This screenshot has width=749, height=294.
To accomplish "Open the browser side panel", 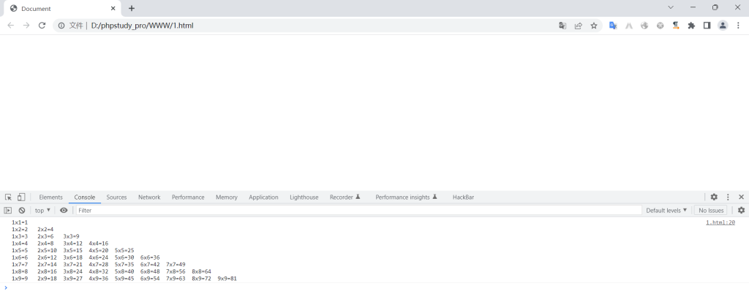I will click(x=707, y=25).
